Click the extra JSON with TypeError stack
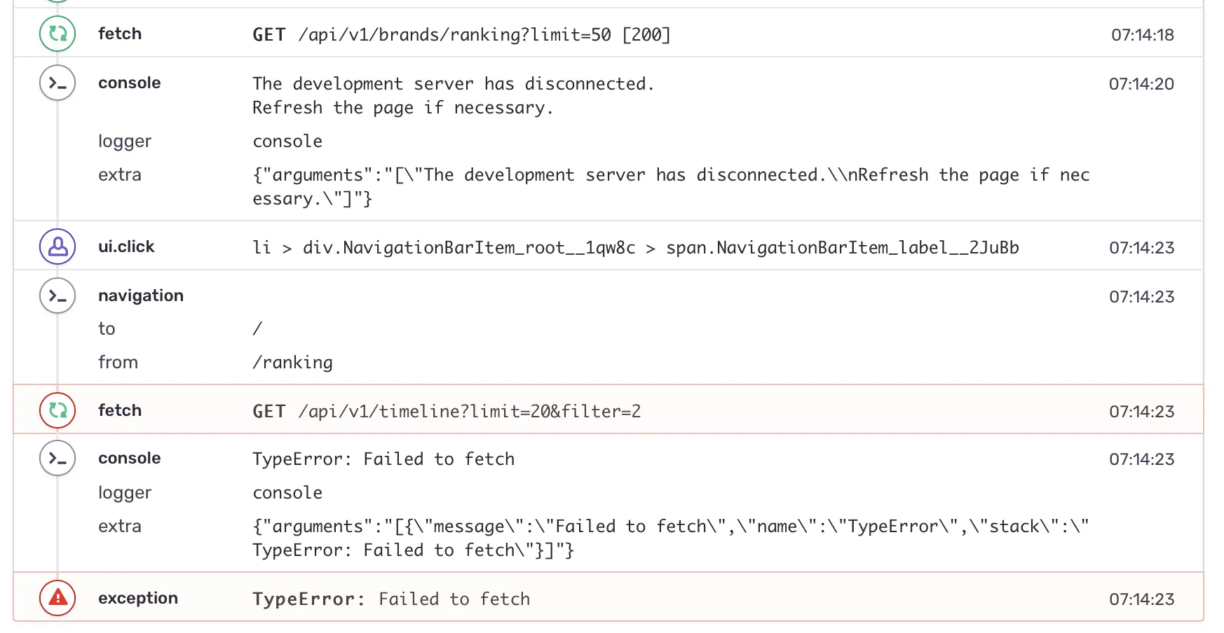 (671, 538)
